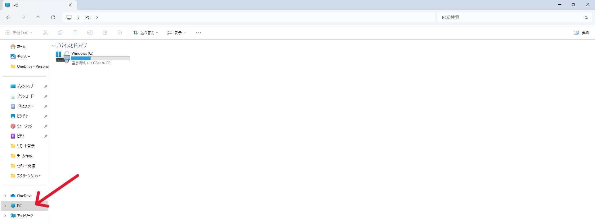Click the Cut scissors icon
This screenshot has width=595, height=224.
coord(45,33)
